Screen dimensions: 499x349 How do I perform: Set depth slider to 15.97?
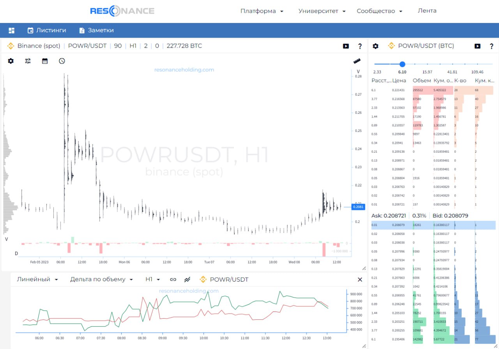tap(427, 72)
